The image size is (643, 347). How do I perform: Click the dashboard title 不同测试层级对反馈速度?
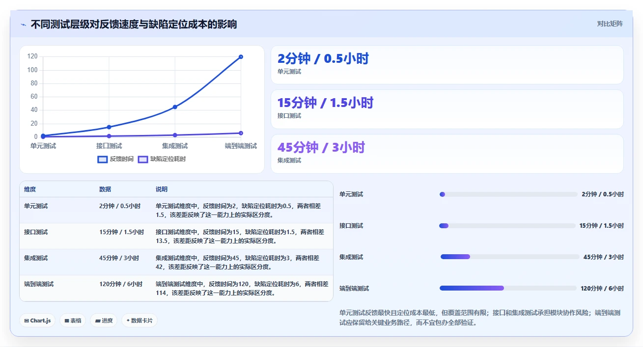tap(134, 24)
